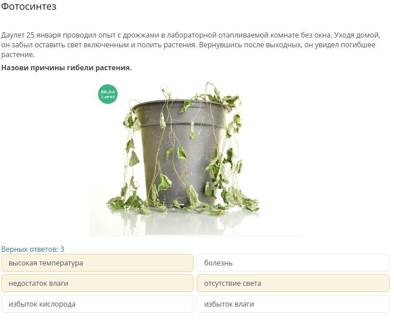Mark "избыток влаги" as an answer
The width and height of the screenshot is (394, 322).
pos(293,304)
